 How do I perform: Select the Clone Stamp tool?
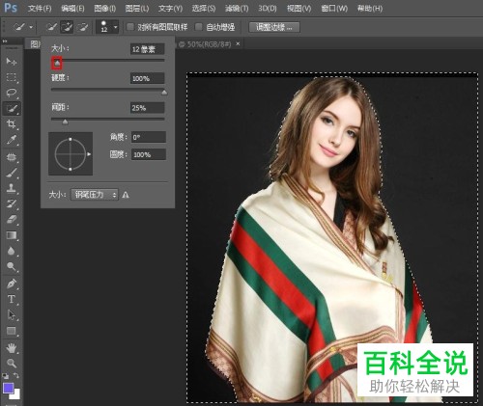pyautogui.click(x=12, y=188)
